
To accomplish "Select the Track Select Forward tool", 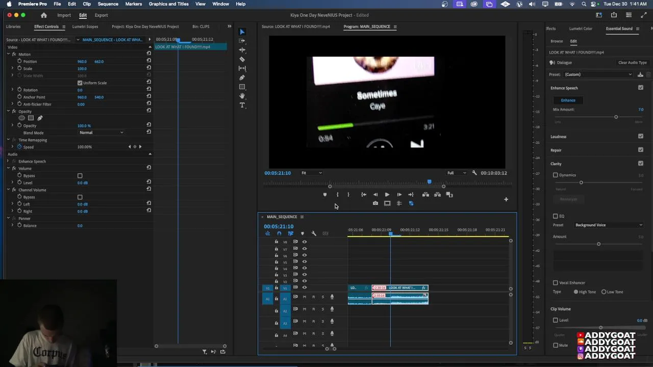I will pos(242,41).
